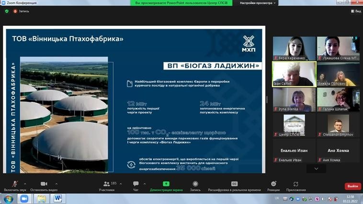Select Центр СПСІВ participant tile
The width and height of the screenshot is (363, 204).
click(294, 125)
